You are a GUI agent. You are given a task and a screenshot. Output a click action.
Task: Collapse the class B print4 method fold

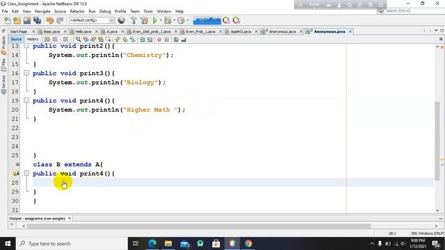click(26, 173)
